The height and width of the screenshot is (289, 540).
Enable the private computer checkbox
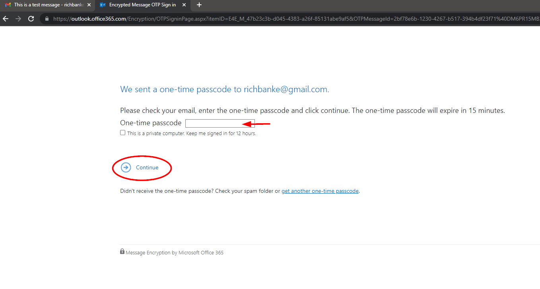123,133
